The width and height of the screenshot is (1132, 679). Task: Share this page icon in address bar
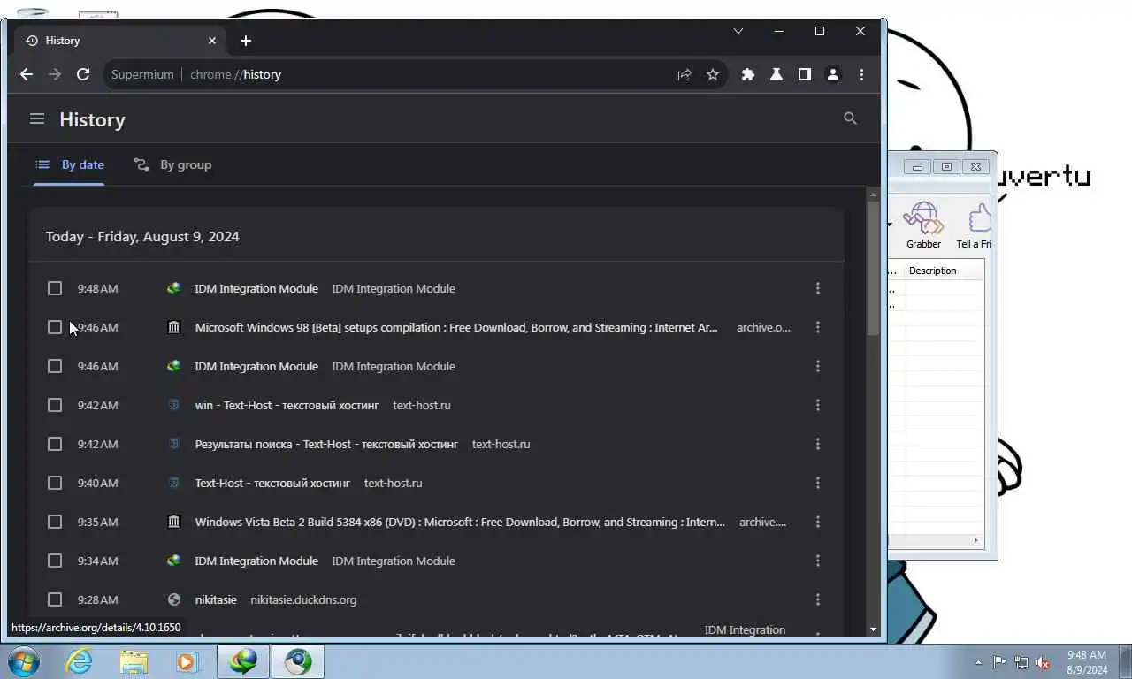(684, 75)
